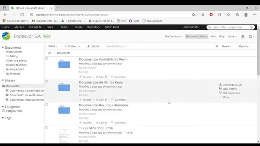This screenshot has height=146, width=260.
Task: Click the invite users icon
Action: 243,36
